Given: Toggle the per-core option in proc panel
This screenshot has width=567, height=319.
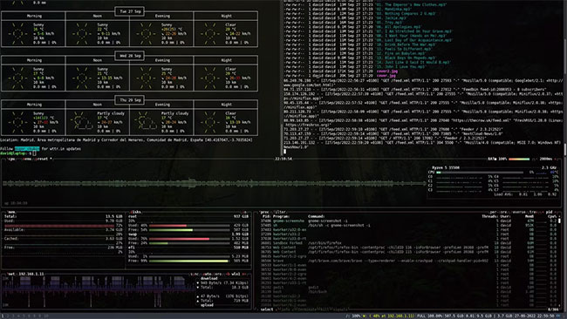Looking at the screenshot, I should click(x=499, y=212).
